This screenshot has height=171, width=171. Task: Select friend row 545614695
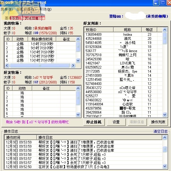(123, 43)
